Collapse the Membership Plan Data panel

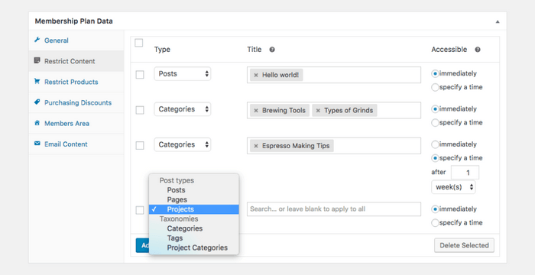point(498,21)
